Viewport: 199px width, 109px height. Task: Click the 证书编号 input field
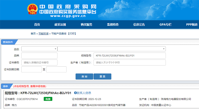click(39, 62)
